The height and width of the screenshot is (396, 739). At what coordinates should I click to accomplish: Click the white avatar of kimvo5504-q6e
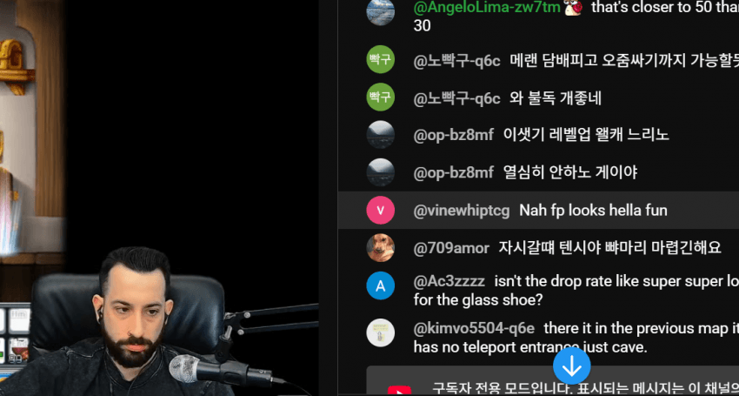click(x=380, y=332)
